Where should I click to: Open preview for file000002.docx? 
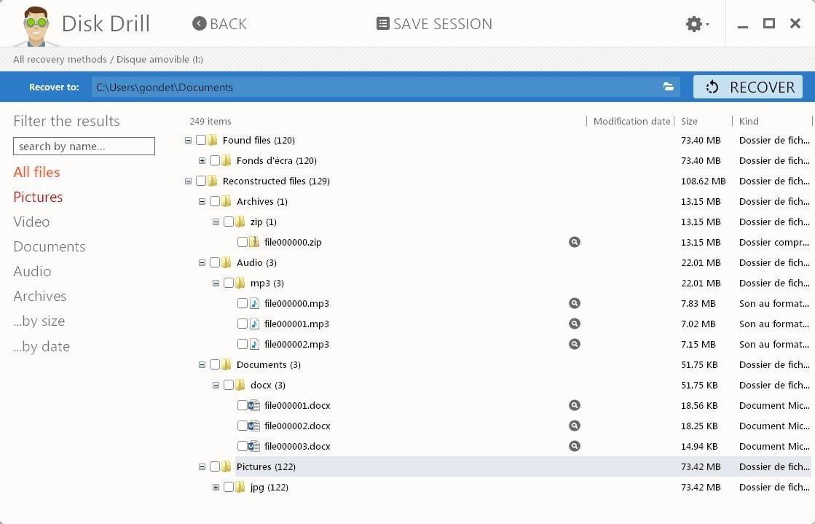(575, 426)
